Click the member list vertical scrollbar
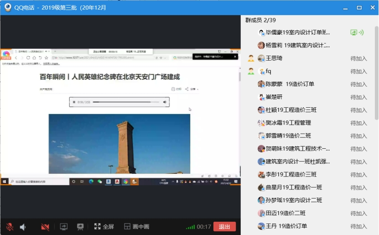 point(376,68)
